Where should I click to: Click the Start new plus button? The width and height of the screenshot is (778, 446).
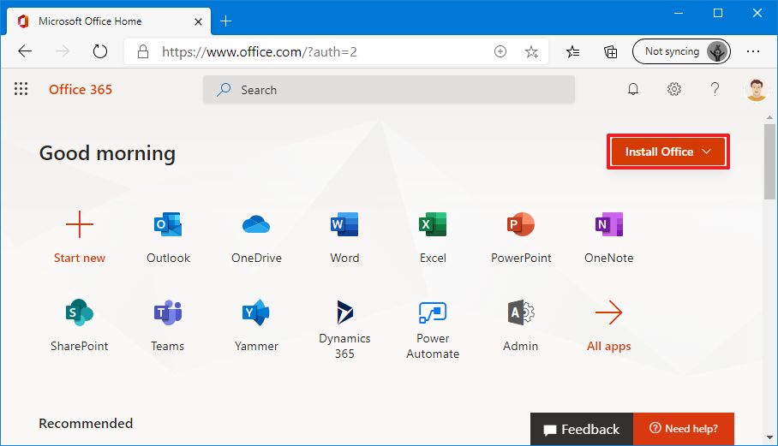[x=80, y=226]
